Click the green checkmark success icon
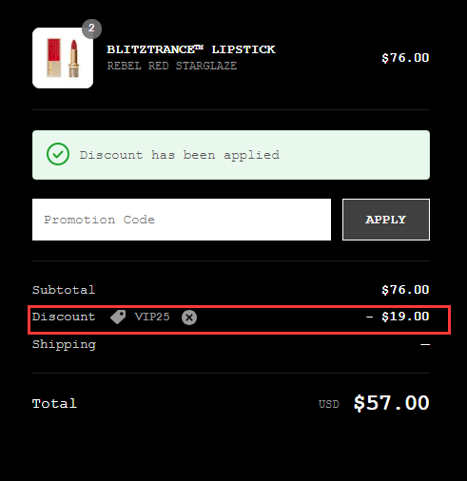 (x=58, y=154)
